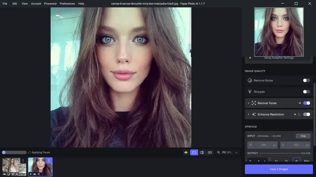Viewport: 316px width, 177px height.
Task: Turn off the Recover Faces switch
Action: coord(307,103)
